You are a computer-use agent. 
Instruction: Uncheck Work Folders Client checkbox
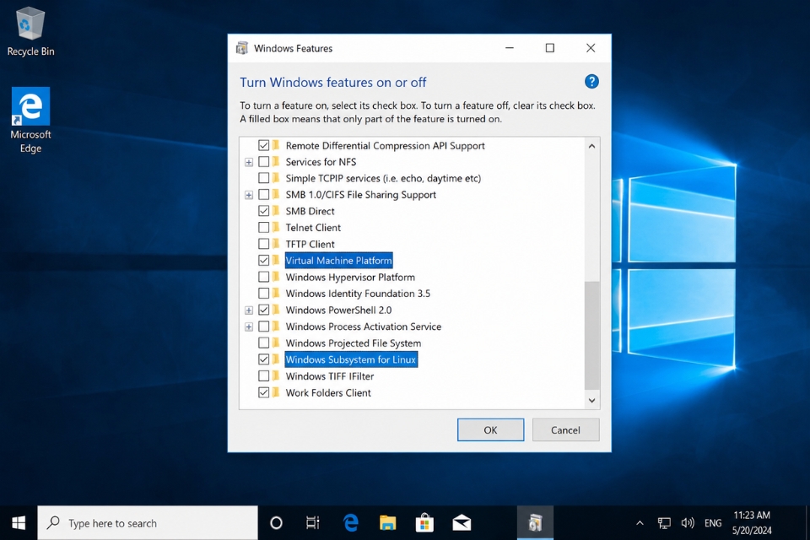click(x=263, y=392)
